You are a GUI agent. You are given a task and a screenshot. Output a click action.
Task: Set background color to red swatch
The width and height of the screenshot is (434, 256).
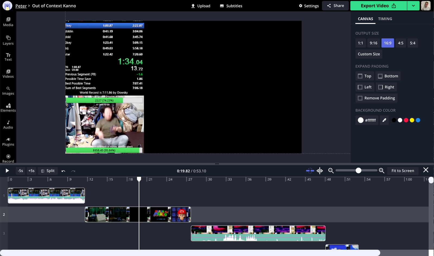pyautogui.click(x=406, y=120)
